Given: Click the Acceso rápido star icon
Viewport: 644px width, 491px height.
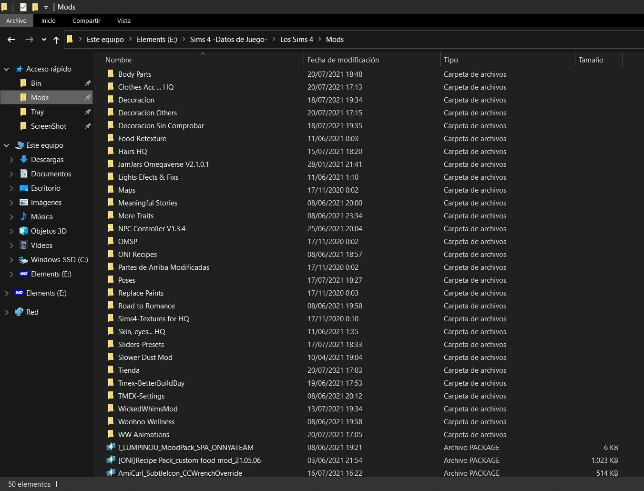Looking at the screenshot, I should [19, 69].
